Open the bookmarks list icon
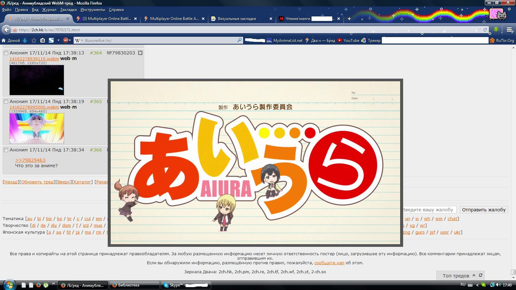Screen dimensions: 516x290 (43, 40)
